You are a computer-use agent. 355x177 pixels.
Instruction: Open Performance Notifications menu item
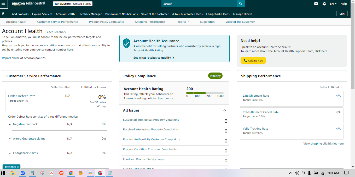[121, 14]
